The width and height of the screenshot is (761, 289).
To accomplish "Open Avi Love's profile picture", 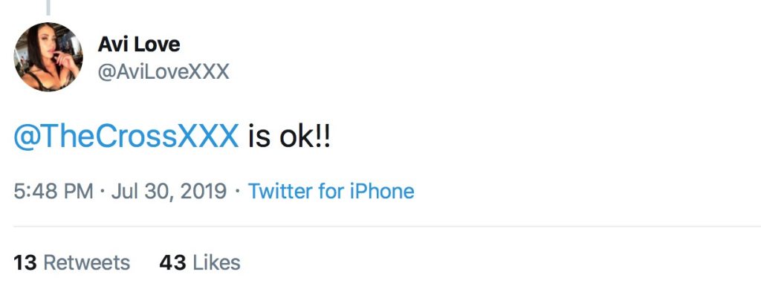I will pos(48,56).
